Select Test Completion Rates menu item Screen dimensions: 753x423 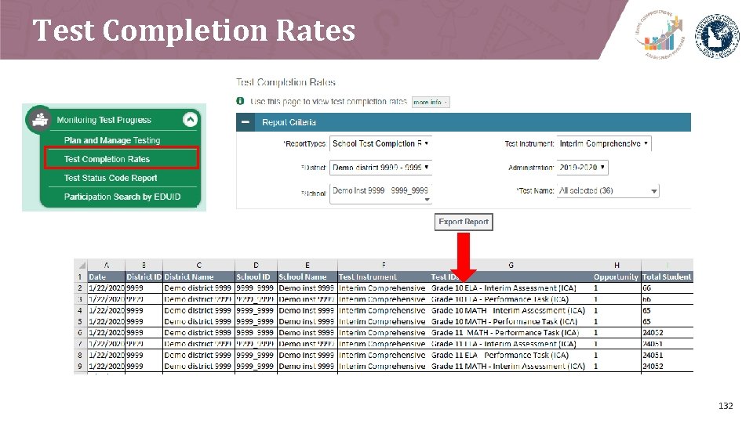point(122,159)
